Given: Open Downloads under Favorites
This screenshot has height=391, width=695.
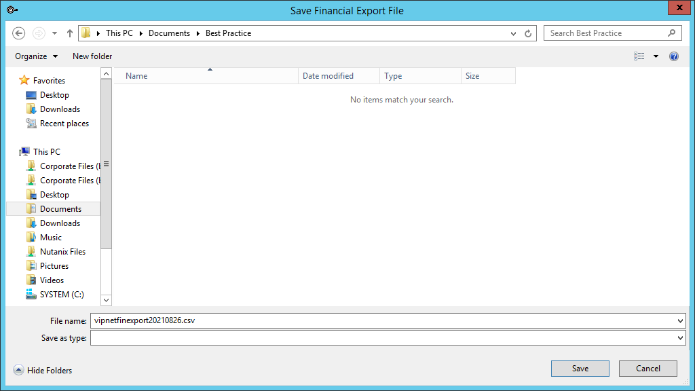Looking at the screenshot, I should click(60, 109).
